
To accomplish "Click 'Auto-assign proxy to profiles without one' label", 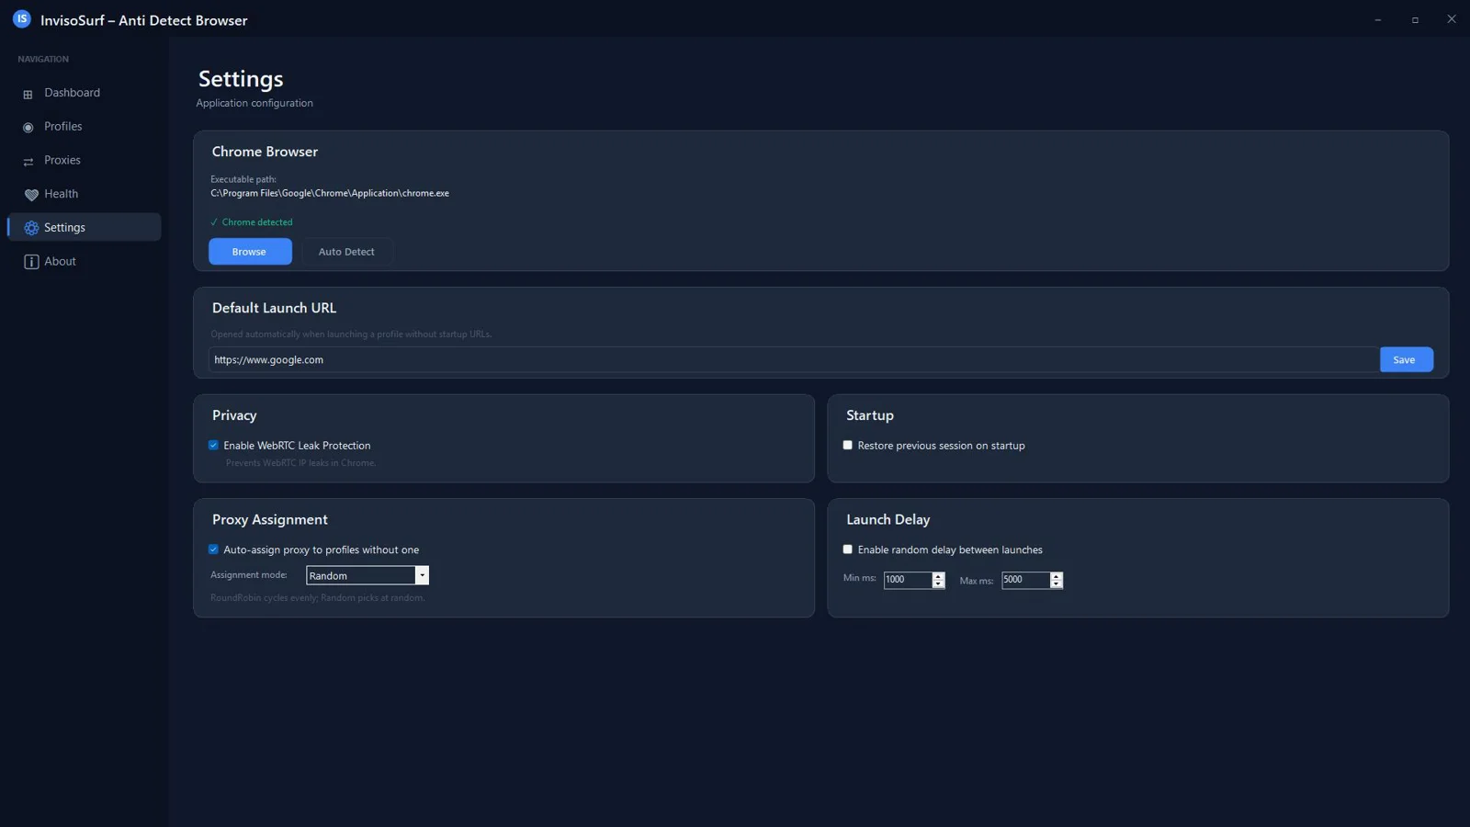I will coord(321,549).
